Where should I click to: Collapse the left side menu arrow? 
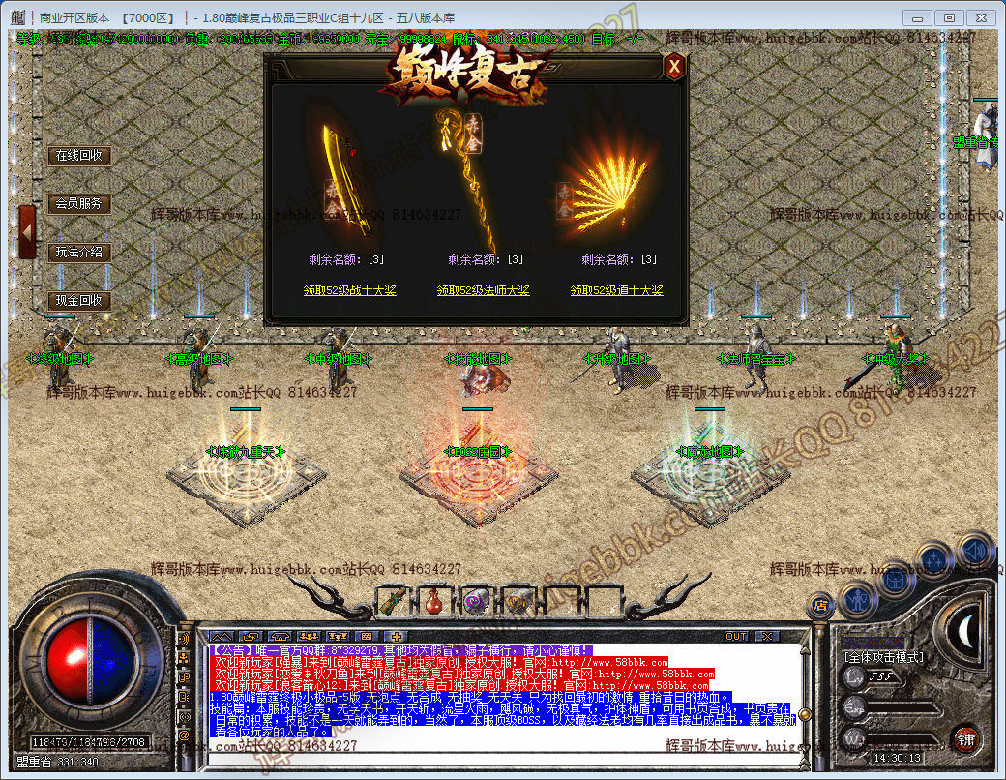coord(27,232)
